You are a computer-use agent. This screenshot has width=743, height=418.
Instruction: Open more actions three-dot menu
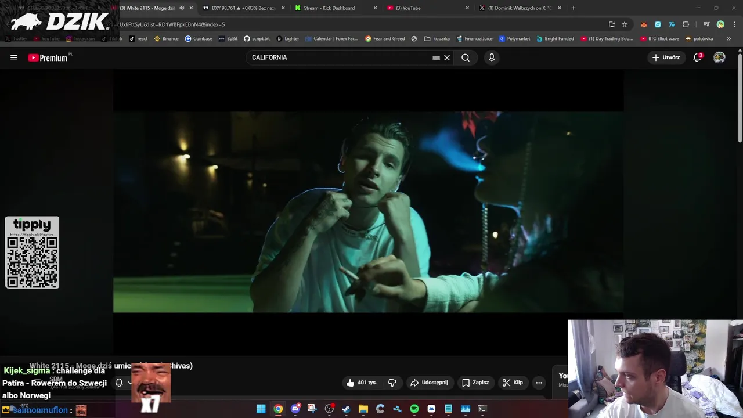(x=539, y=383)
